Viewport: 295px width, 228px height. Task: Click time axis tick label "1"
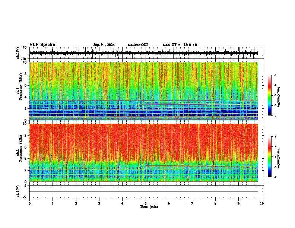[53, 203]
